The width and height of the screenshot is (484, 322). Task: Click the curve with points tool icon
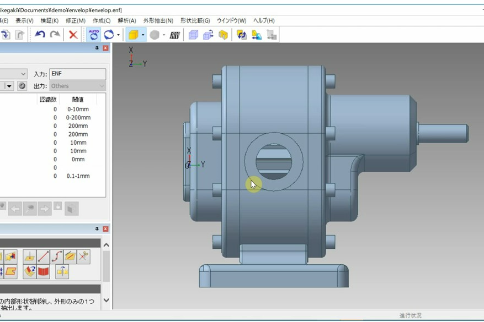click(x=57, y=256)
